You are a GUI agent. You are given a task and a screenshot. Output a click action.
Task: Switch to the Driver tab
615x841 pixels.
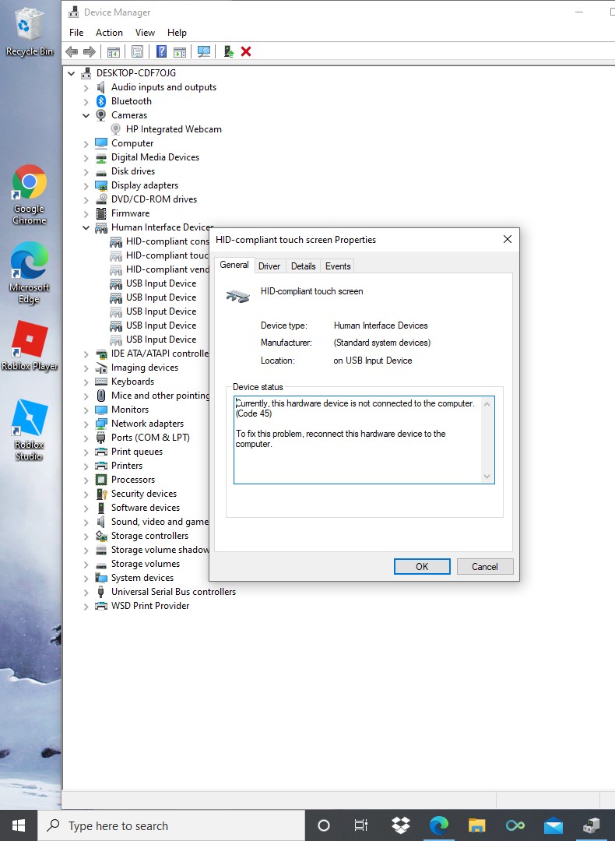[269, 266]
